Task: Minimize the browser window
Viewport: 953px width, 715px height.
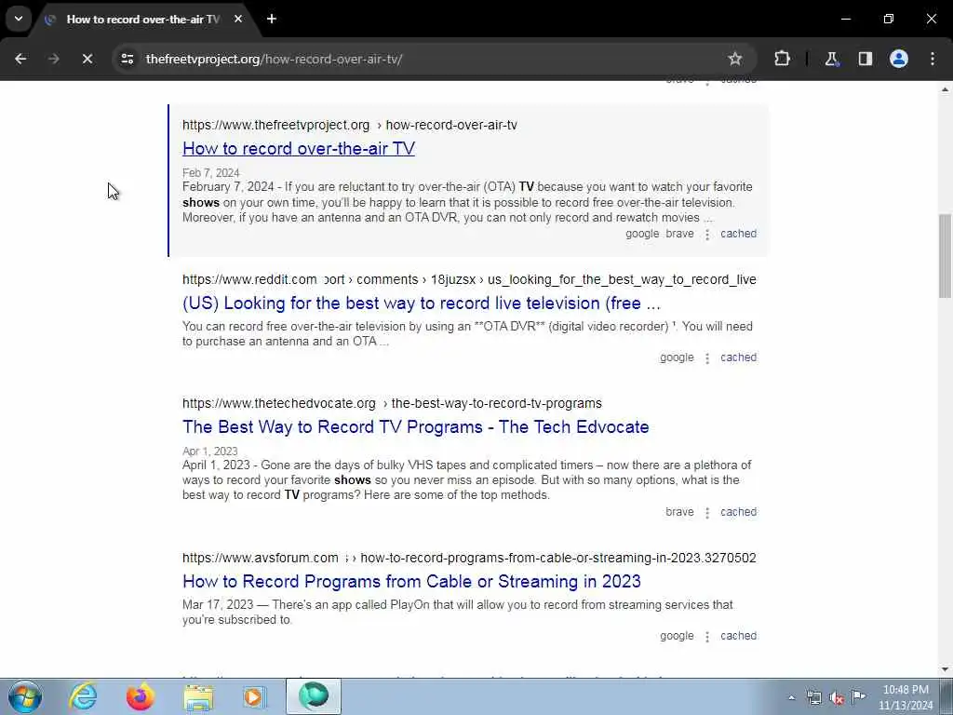Action: pos(845,19)
